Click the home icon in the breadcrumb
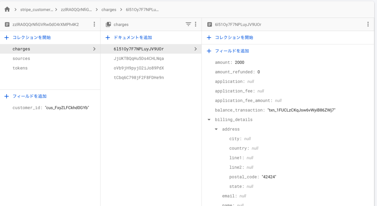This screenshot has height=206, width=377. pyautogui.click(x=7, y=9)
